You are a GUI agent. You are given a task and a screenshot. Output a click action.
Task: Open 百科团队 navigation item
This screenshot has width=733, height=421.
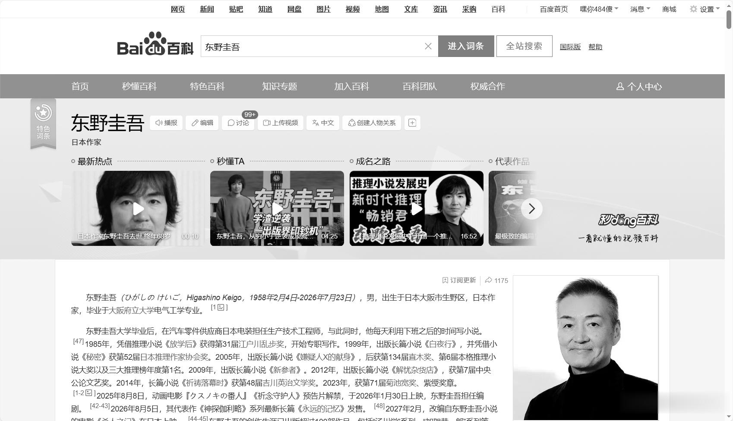[x=420, y=86]
